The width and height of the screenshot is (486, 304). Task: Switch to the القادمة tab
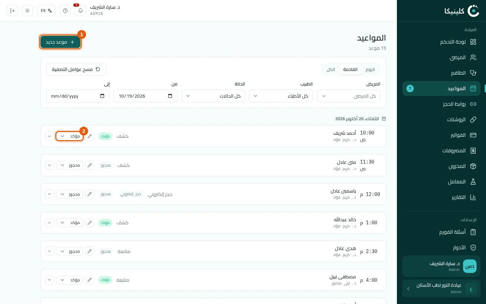(x=350, y=69)
